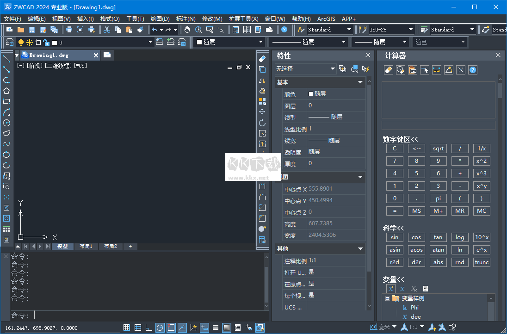Select the Polygon drawing tool

click(6, 91)
